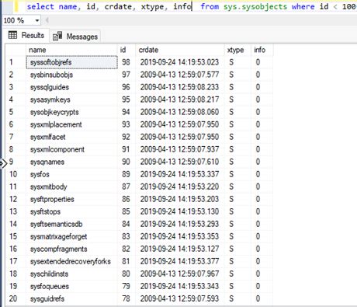
Task: Click crdate 2019-09-24 14:19:53.377
Action: point(180,261)
